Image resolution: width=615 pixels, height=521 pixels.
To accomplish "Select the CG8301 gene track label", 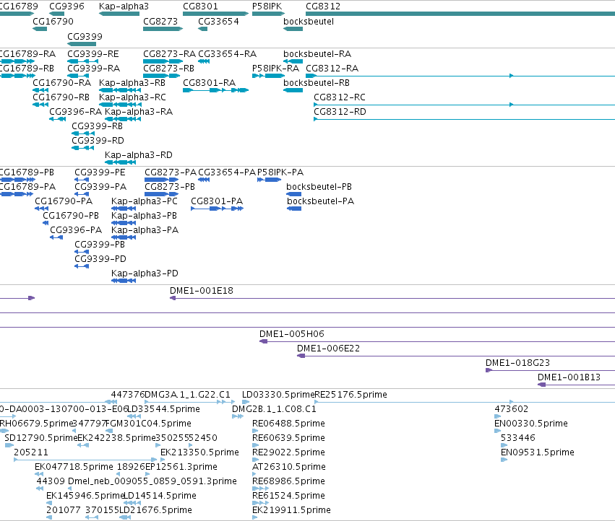I will (x=200, y=6).
